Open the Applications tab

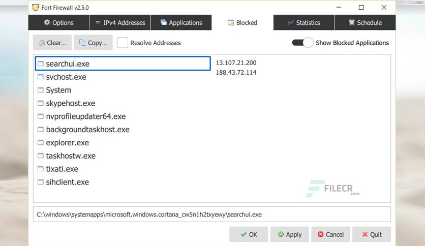(181, 22)
